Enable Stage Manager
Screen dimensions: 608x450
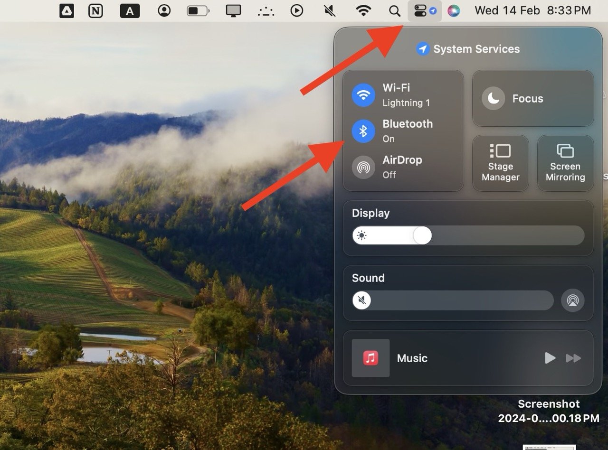pyautogui.click(x=500, y=163)
